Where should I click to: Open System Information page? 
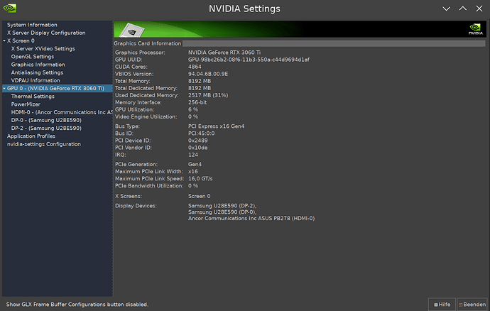[x=32, y=25]
